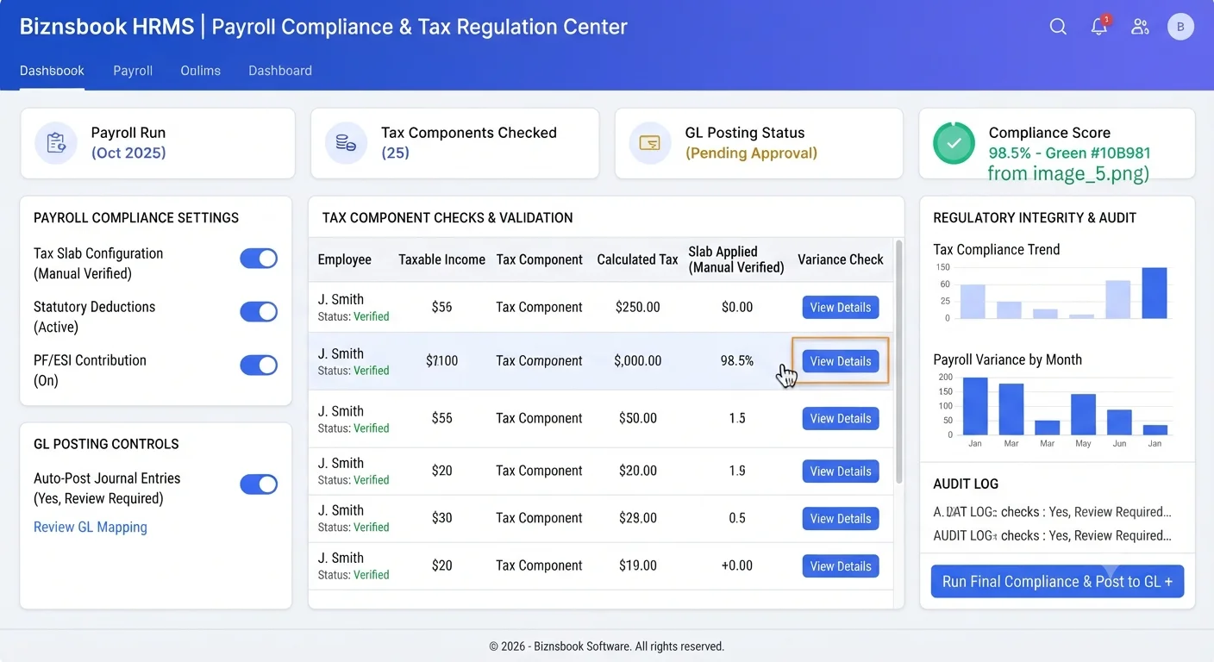Screen dimensions: 1214x662
Task: Click the GL Posting Status icon
Action: pyautogui.click(x=650, y=143)
